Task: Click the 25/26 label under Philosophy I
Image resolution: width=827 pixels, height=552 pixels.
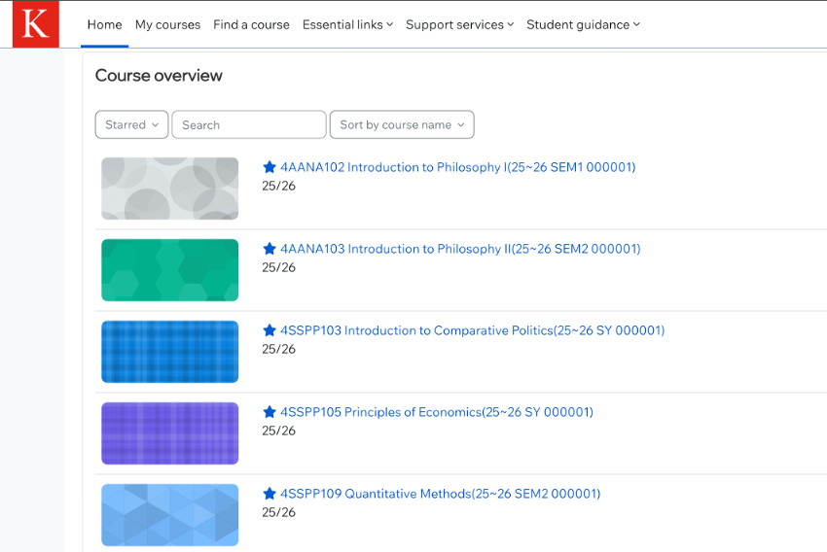Action: click(278, 186)
